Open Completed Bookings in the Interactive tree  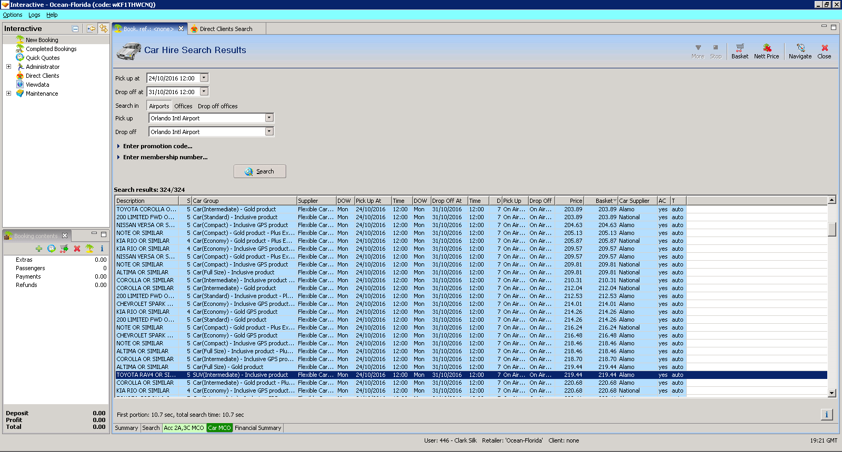51,49
